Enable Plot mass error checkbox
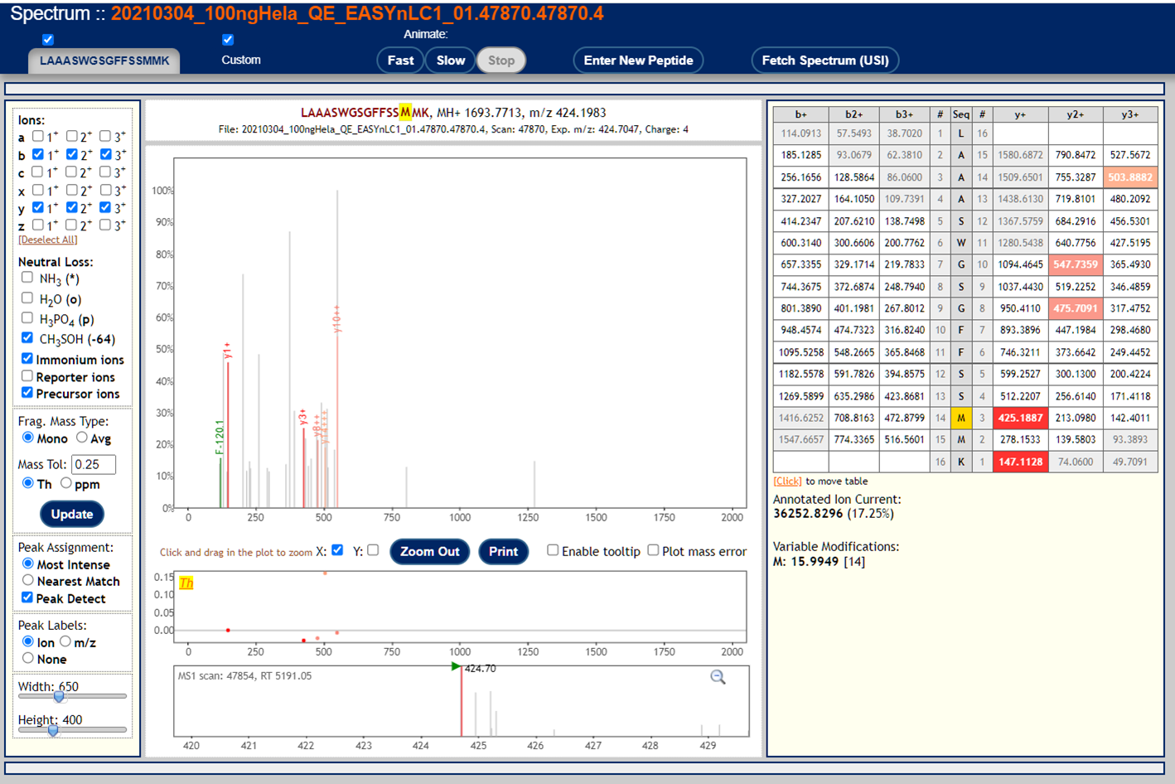Viewport: 1175px width, 784px height. 653,550
